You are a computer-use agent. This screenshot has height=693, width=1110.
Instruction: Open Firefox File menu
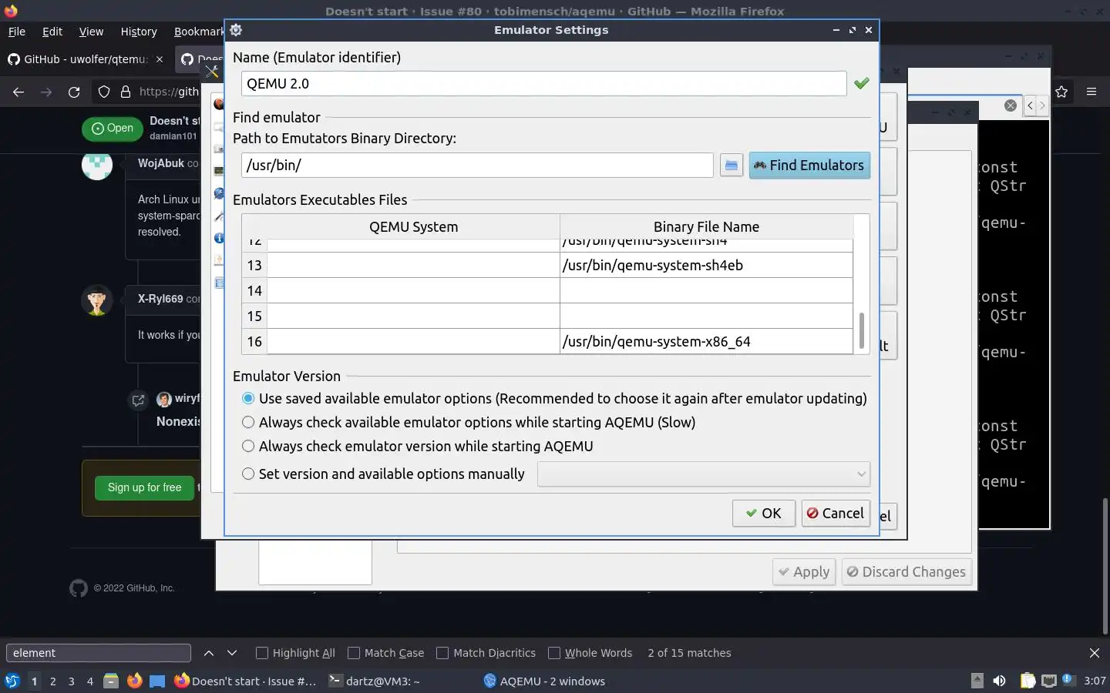[x=16, y=32]
